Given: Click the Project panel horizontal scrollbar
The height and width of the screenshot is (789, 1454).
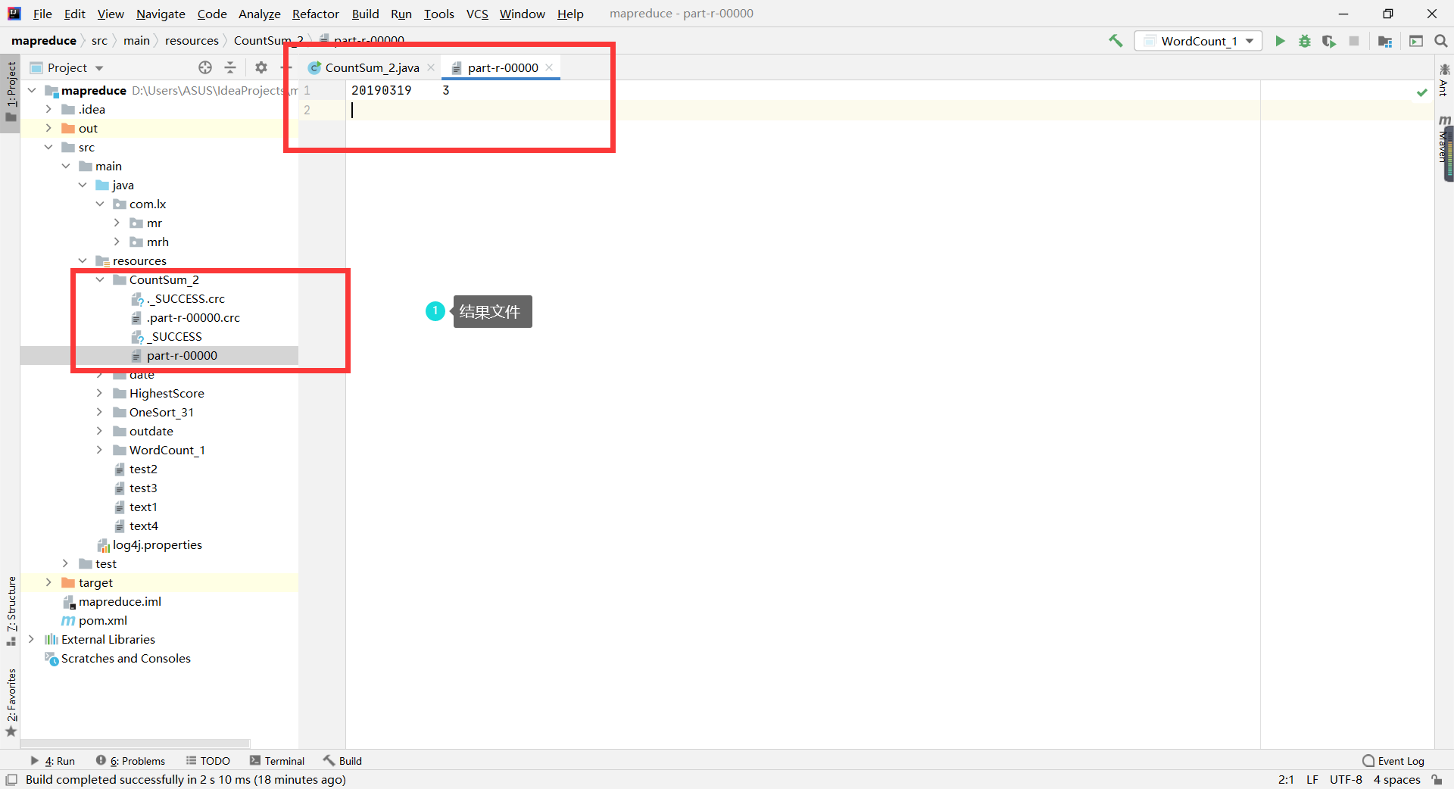Looking at the screenshot, I should (x=135, y=744).
